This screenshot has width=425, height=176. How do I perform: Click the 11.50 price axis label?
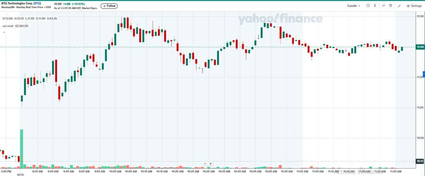420,77
